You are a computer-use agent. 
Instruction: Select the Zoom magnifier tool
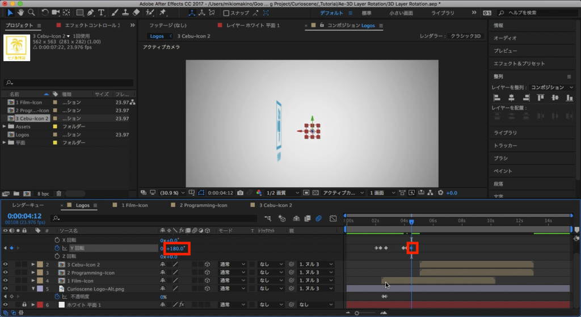tap(31, 12)
